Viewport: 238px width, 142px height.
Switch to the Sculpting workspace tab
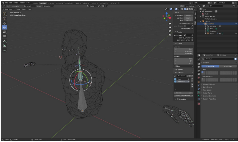(x=51, y=3)
